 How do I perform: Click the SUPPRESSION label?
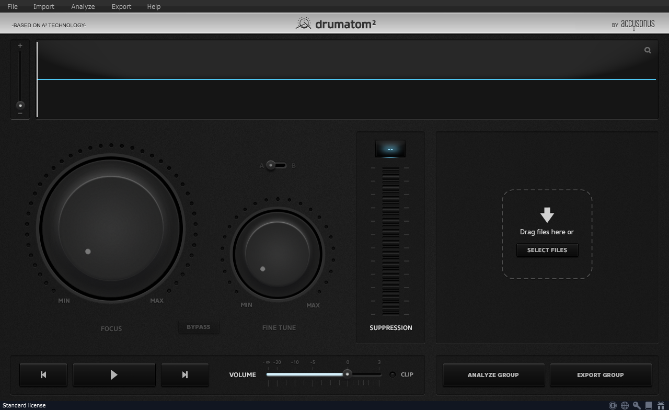point(391,328)
